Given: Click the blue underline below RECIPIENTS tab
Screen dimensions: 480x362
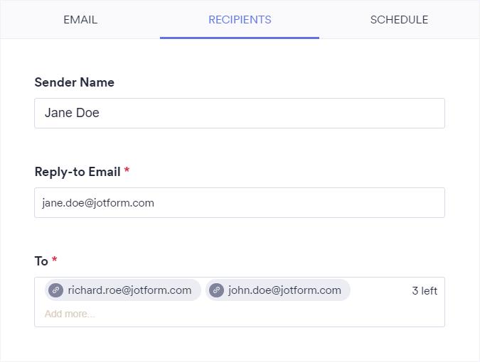Looking at the screenshot, I should coord(240,38).
